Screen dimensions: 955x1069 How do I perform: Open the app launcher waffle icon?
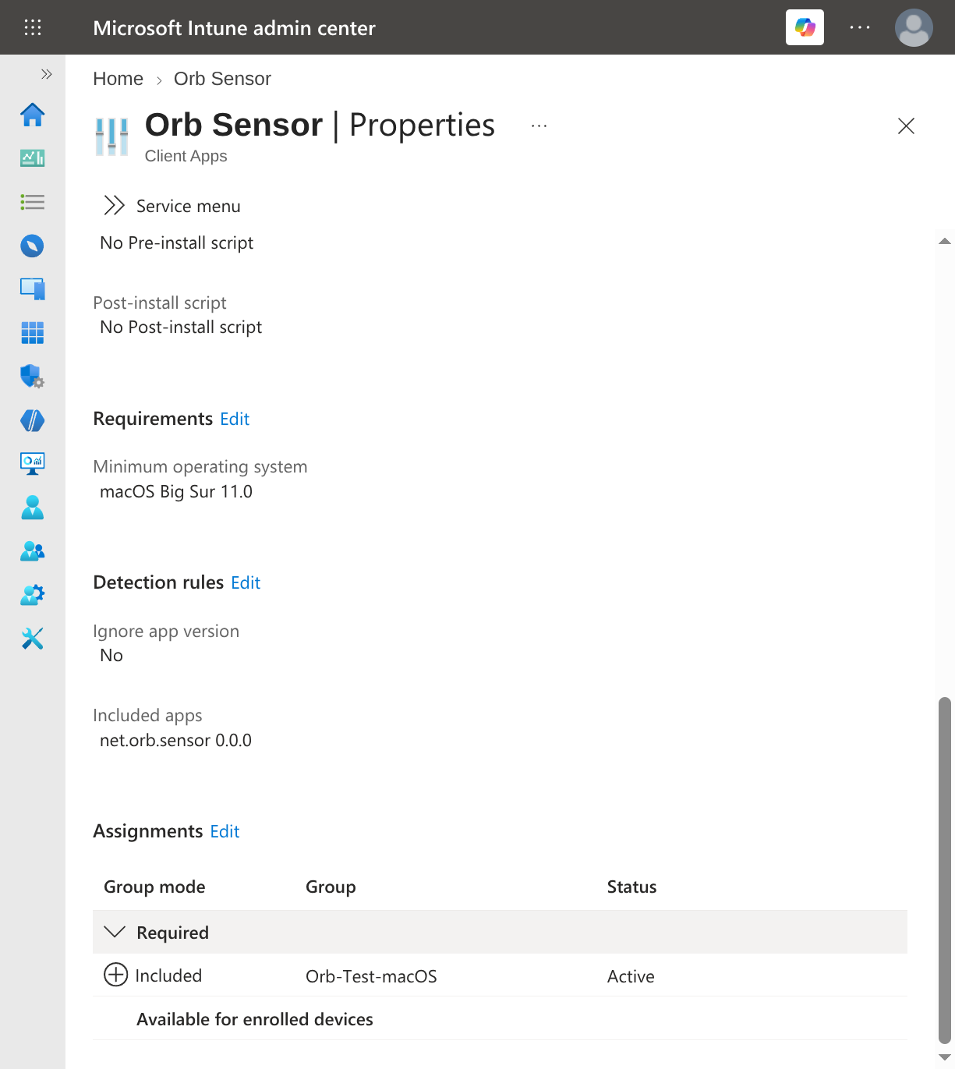click(33, 28)
